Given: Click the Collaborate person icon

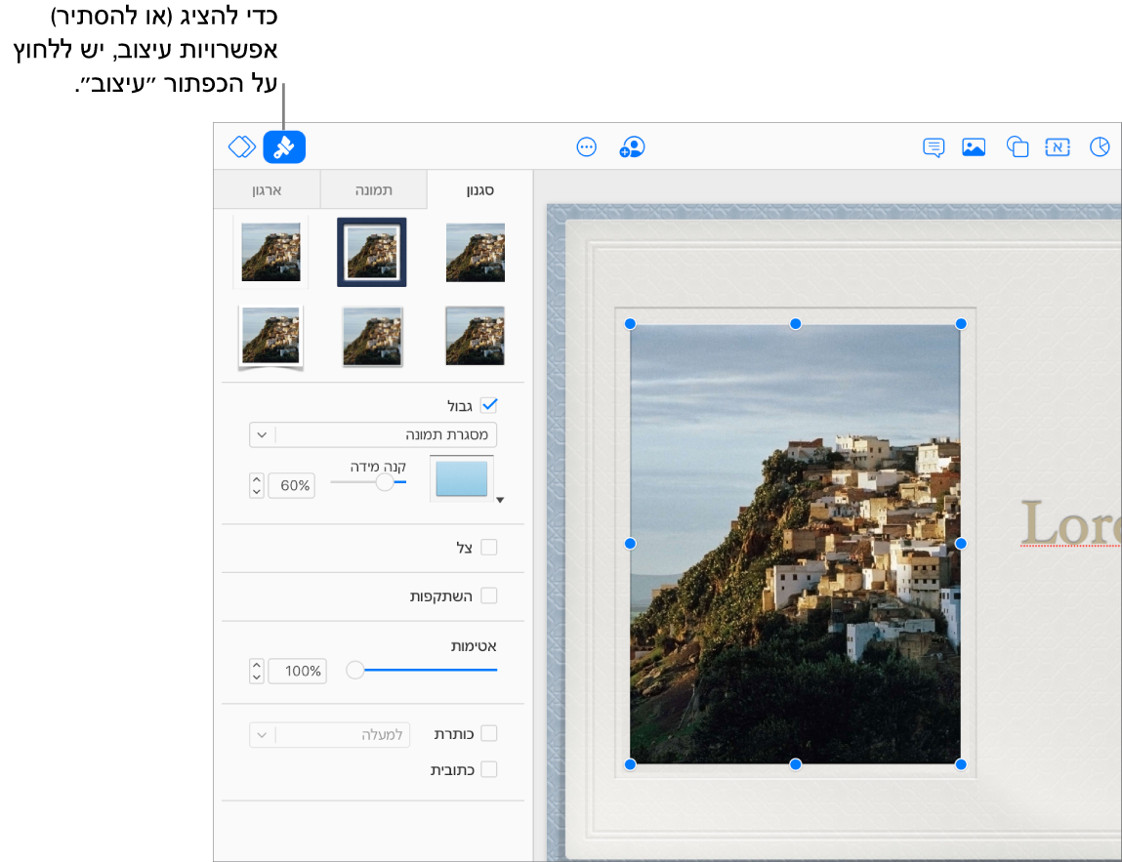Looking at the screenshot, I should tap(633, 147).
